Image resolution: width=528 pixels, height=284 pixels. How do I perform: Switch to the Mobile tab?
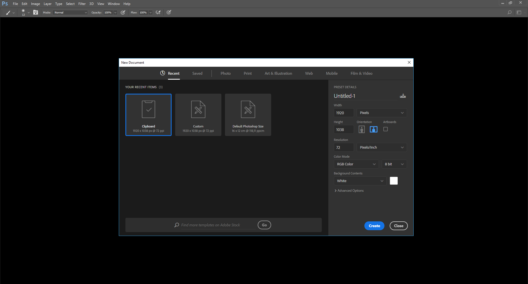coord(332,73)
